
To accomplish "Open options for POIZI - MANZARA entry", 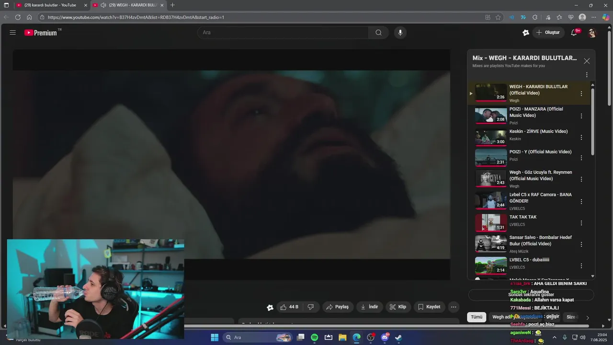I will pos(581,116).
